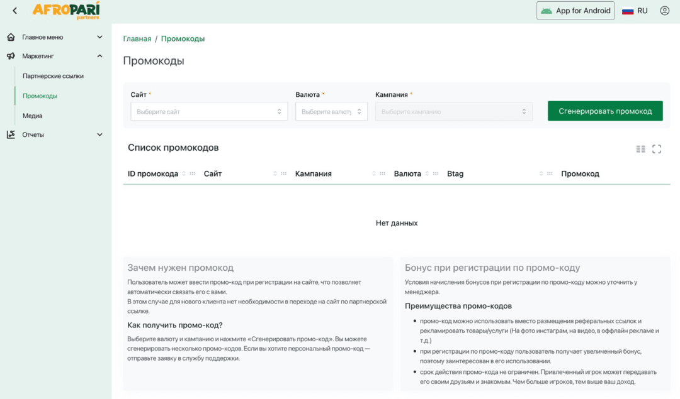Open Партнерские ссылки menu item
The height and width of the screenshot is (399, 680).
click(53, 76)
